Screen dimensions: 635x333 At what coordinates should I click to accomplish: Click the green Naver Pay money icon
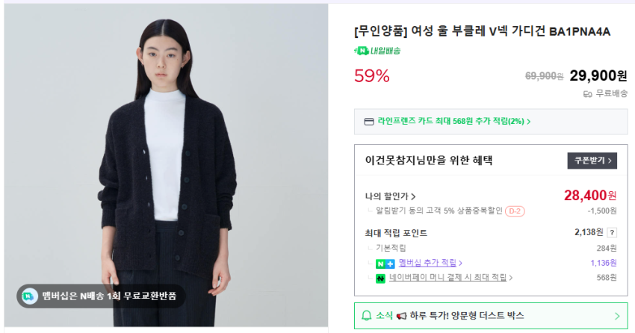(380, 278)
